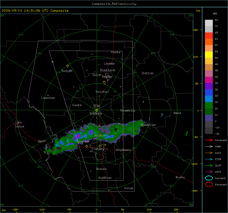
Task: Click the Limestone label
Action: tap(48, 98)
